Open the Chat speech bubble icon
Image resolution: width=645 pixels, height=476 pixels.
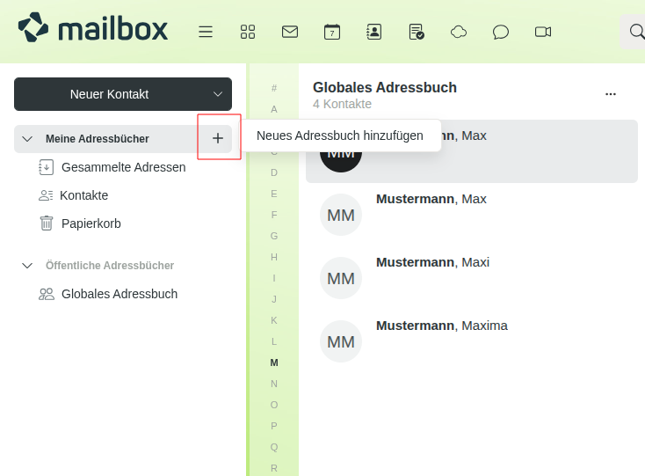(x=501, y=32)
